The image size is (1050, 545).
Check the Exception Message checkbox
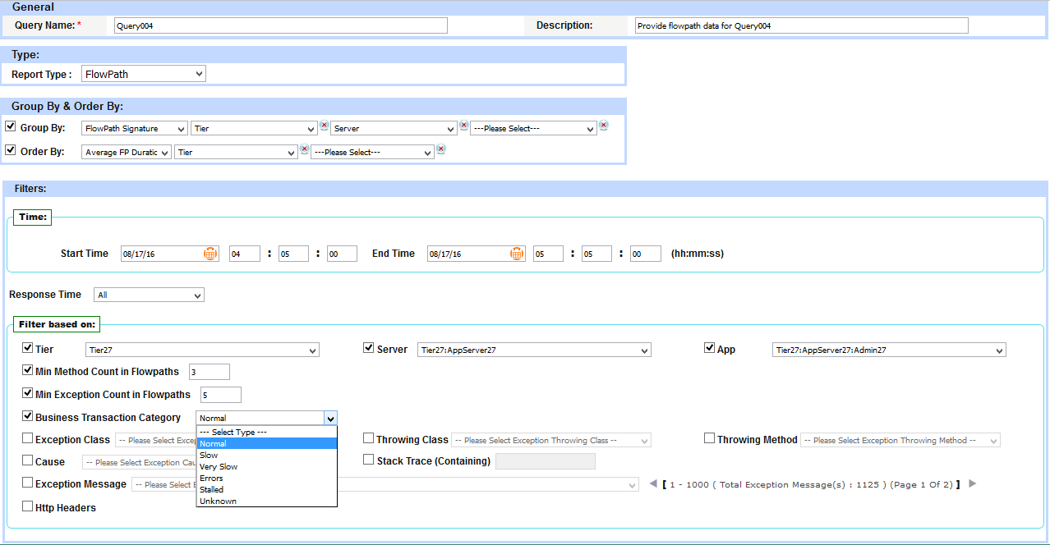coord(28,483)
